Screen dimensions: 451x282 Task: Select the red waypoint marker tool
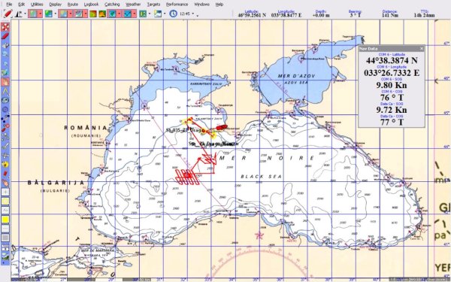[x=5, y=128]
